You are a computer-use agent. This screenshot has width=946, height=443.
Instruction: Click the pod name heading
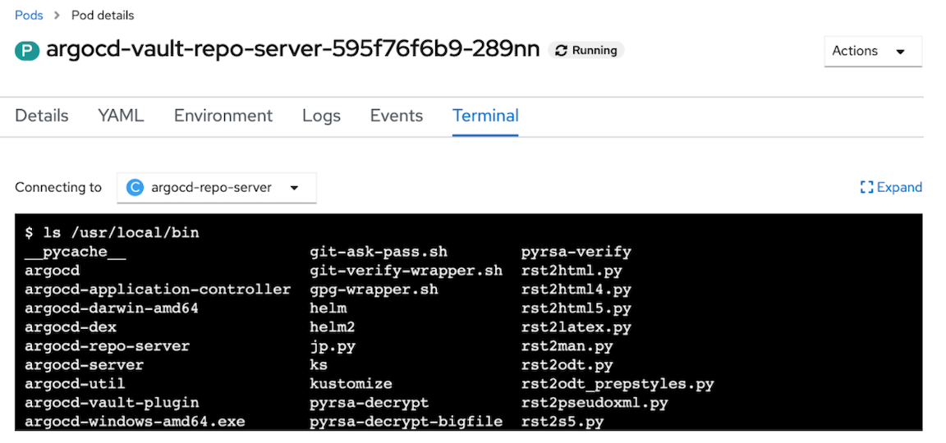coord(292,50)
